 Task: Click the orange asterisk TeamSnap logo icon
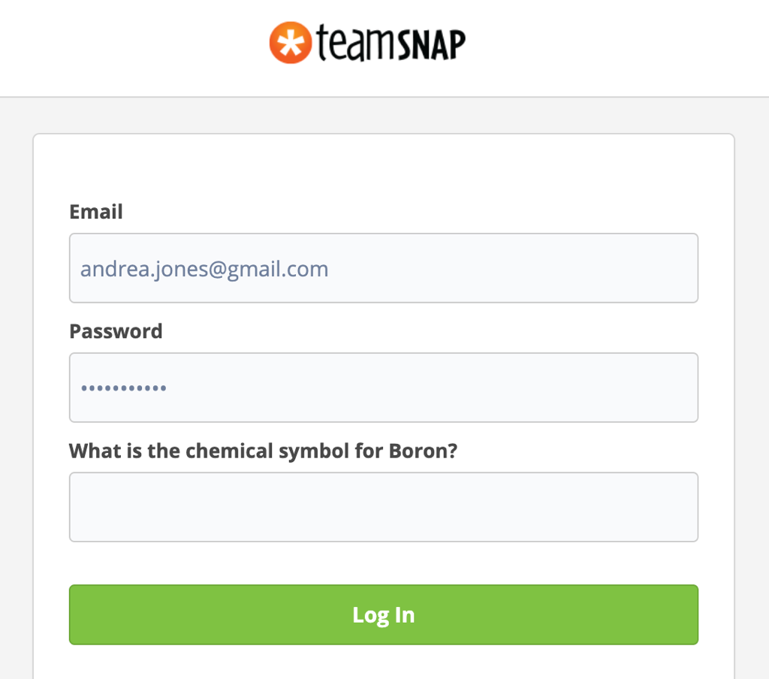(291, 43)
